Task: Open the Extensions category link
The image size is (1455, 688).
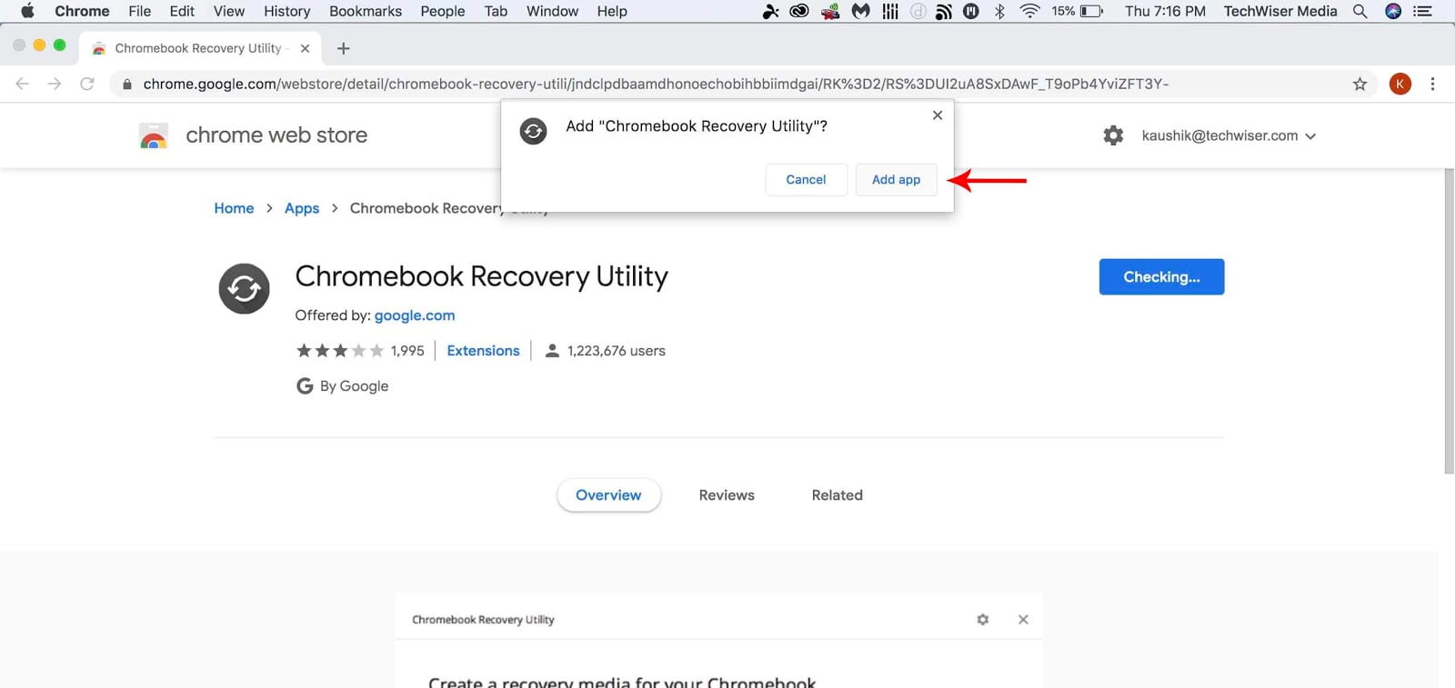Action: (x=483, y=351)
